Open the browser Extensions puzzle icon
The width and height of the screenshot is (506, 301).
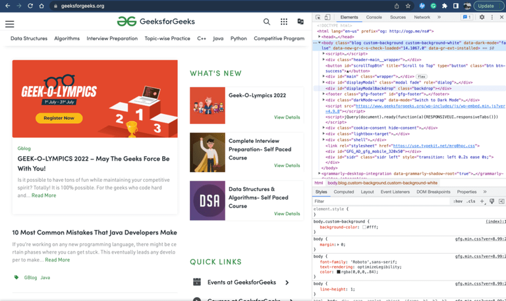tap(445, 6)
